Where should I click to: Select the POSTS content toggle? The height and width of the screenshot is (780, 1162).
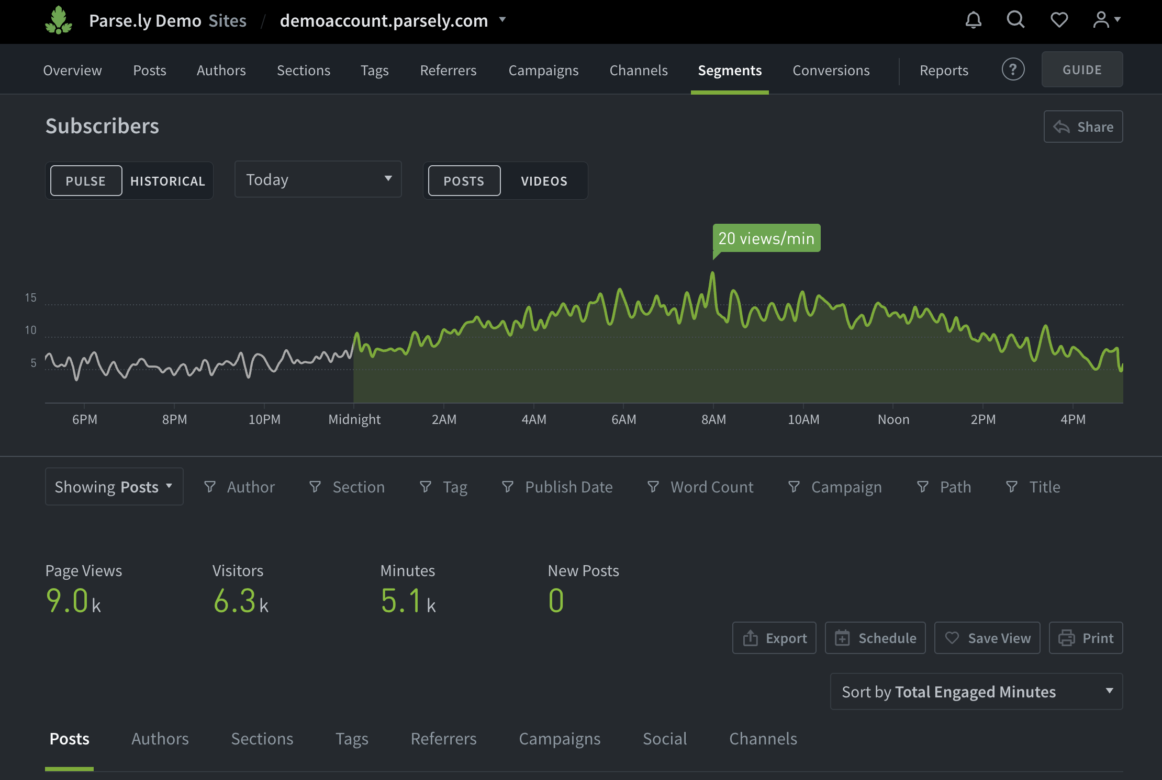[464, 181]
